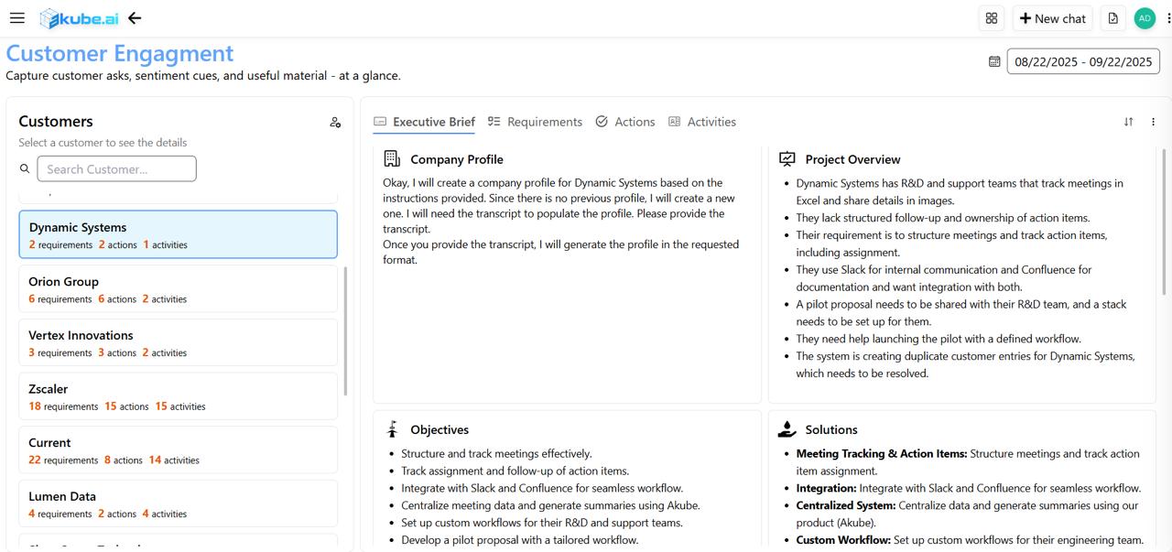Open the hamburger navigation menu

16,18
